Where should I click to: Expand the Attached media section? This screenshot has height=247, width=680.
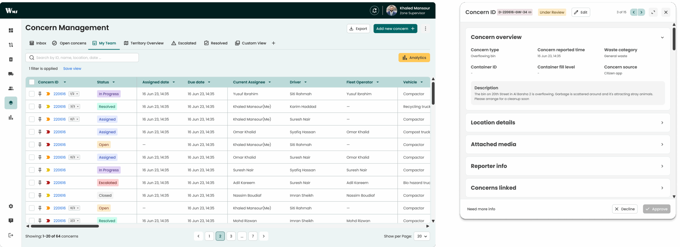[567, 144]
